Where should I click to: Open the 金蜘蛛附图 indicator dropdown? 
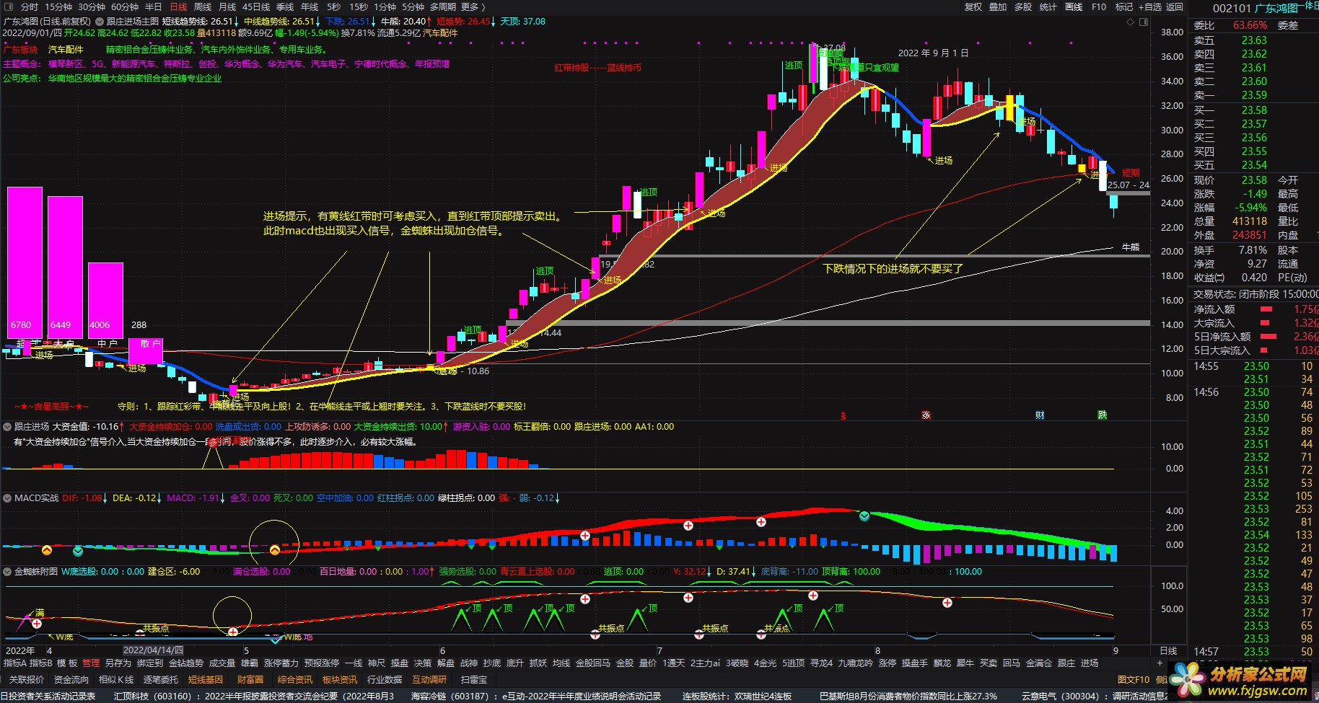pos(7,572)
